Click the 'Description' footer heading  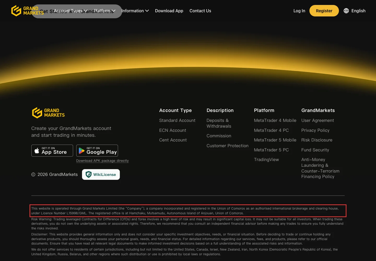point(220,110)
